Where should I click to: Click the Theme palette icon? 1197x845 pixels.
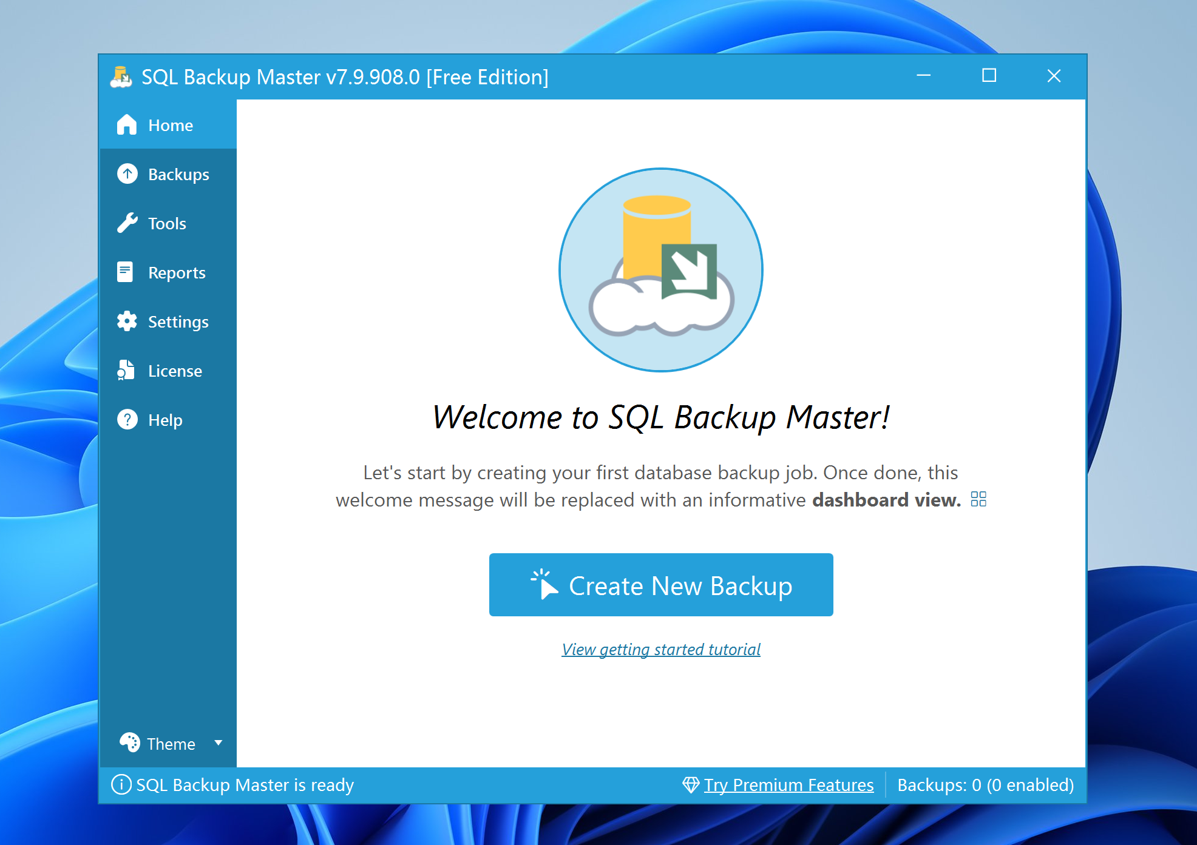tap(129, 742)
